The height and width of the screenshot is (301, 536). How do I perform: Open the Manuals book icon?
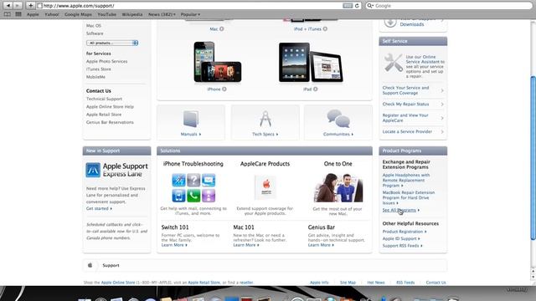191,119
